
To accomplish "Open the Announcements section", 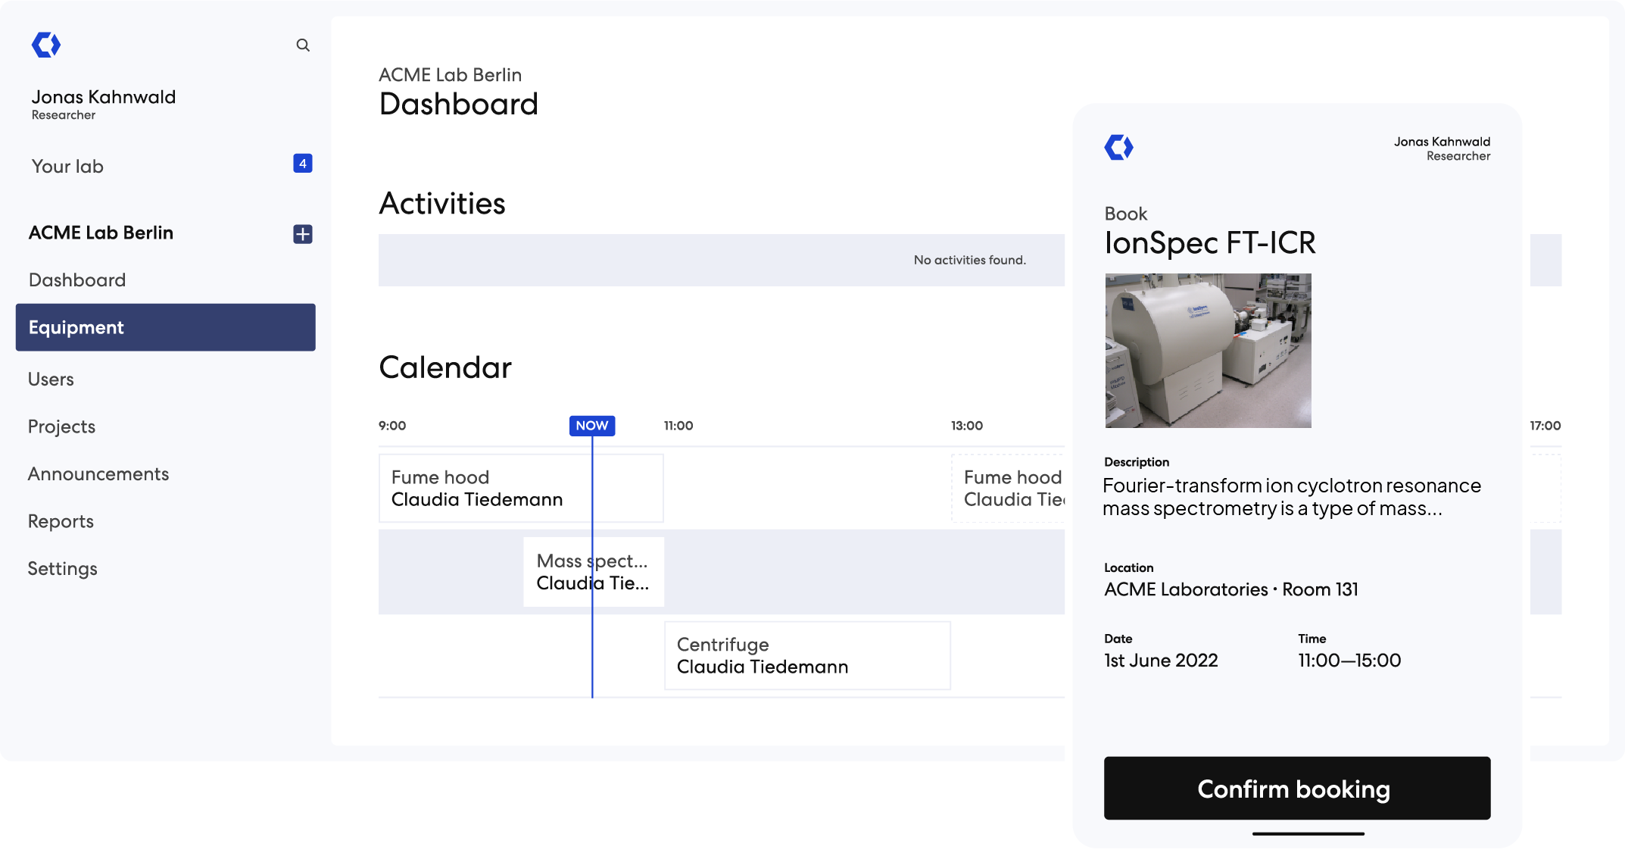I will 98,474.
